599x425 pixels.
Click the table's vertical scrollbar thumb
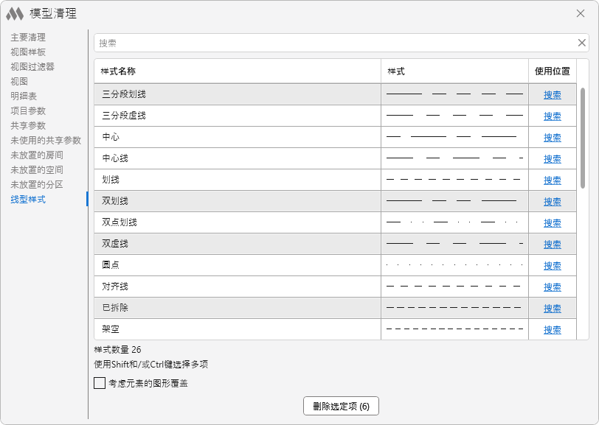[583, 138]
